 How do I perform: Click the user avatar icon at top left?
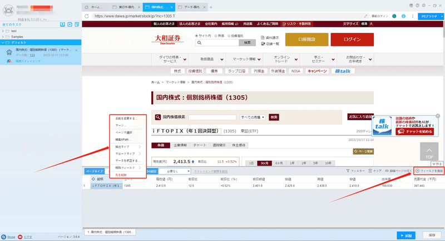(x=8, y=11)
